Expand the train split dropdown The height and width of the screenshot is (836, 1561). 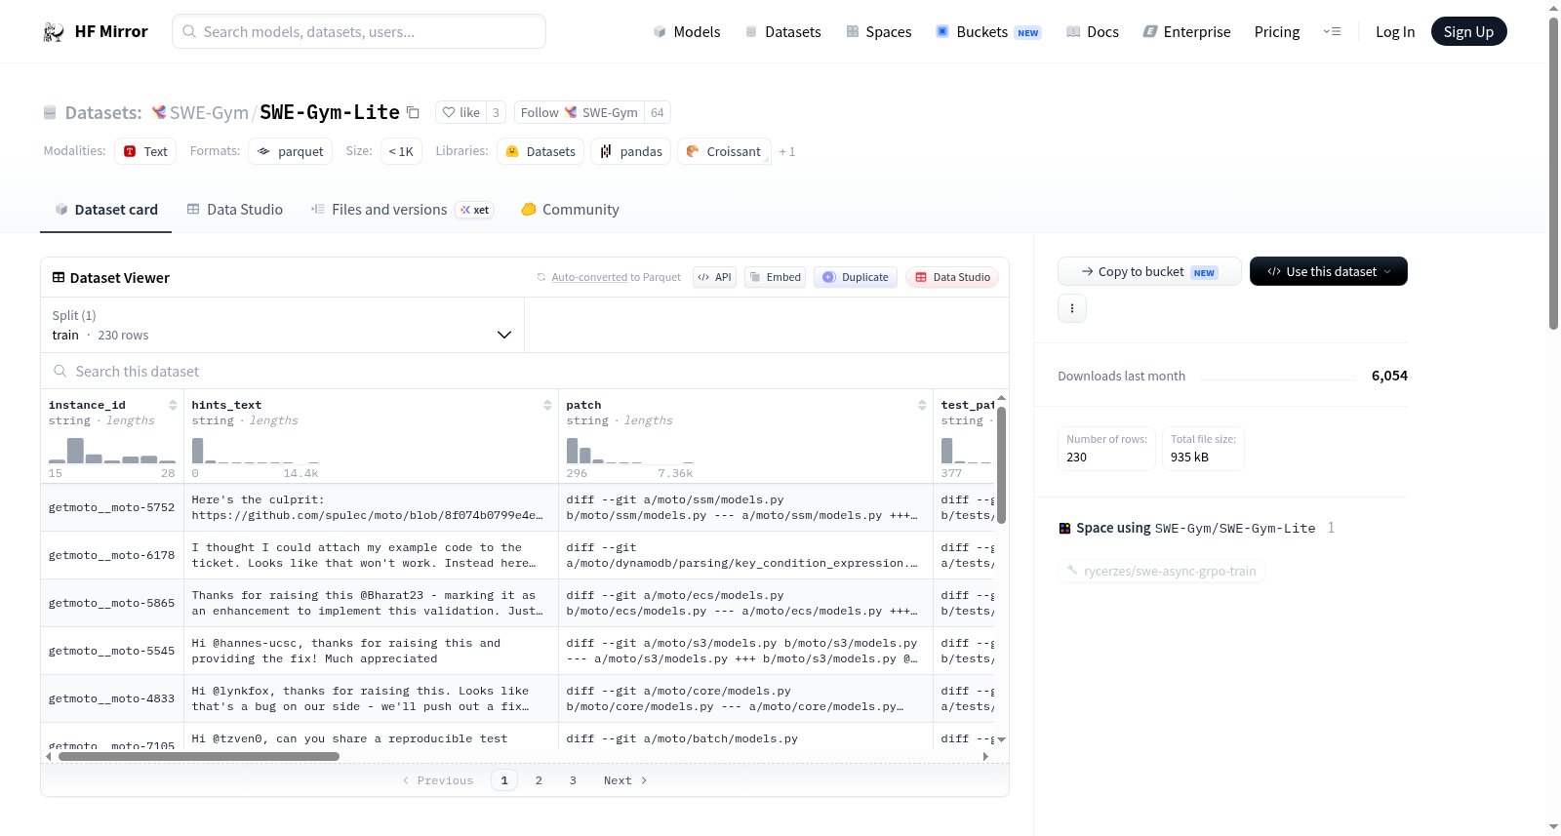(282, 325)
